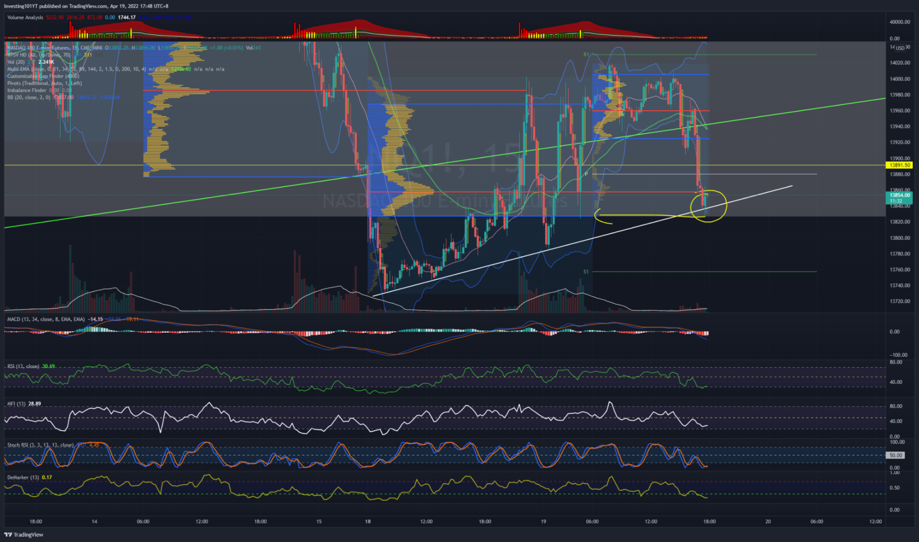Screen dimensions: 919x542
Task: Open the Volume Analysis indicator legend
Action: 25,17
